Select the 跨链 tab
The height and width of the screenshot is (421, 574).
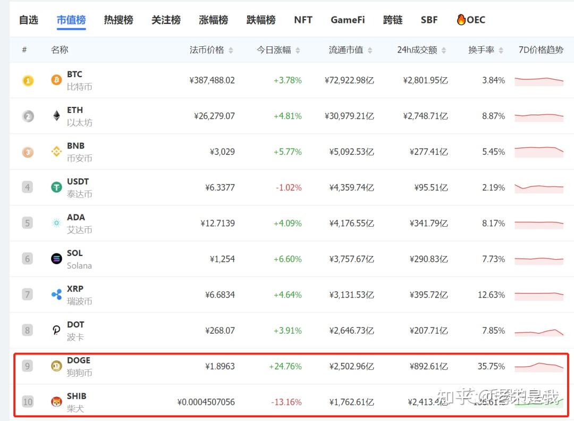coord(393,20)
